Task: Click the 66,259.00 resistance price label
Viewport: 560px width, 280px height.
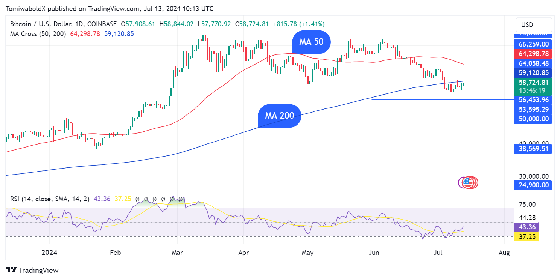Action: [x=532, y=44]
